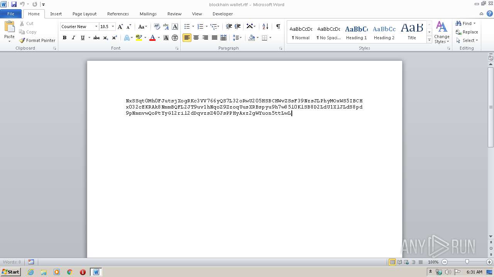
Task: Decrease the paragraph indent
Action: pyautogui.click(x=229, y=27)
